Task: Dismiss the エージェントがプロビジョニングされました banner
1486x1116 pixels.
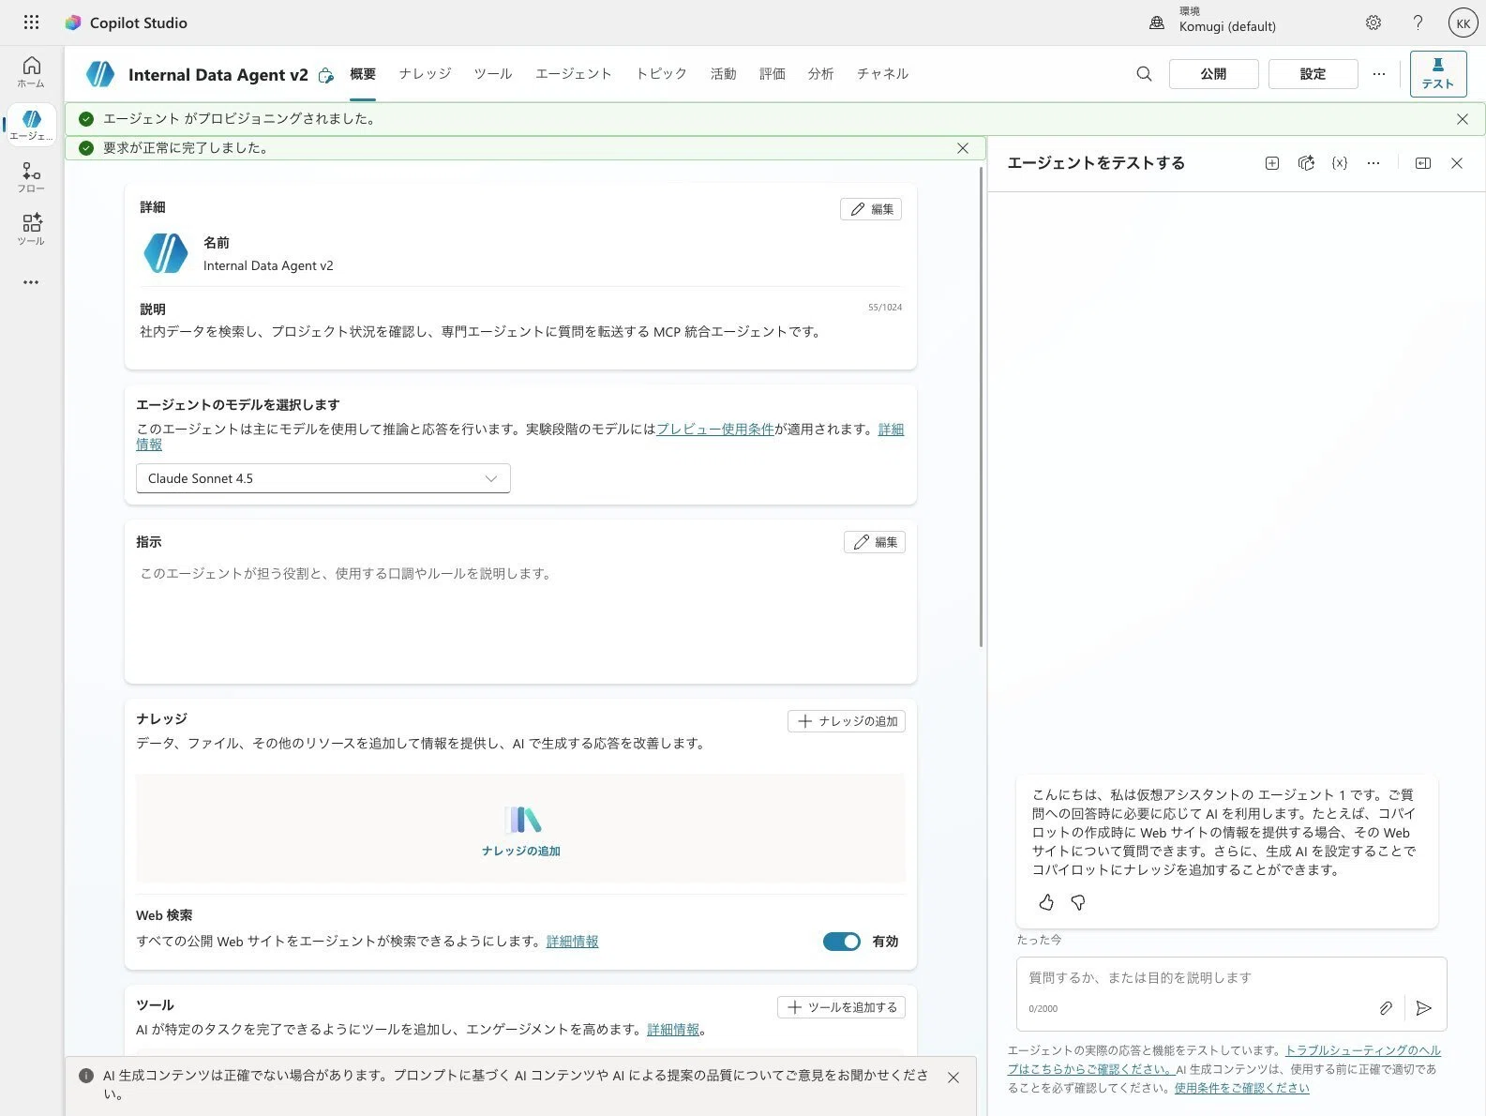Action: point(1463,119)
